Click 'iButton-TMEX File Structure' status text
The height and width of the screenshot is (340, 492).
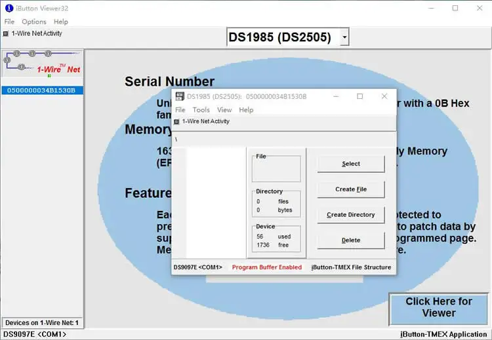351,267
